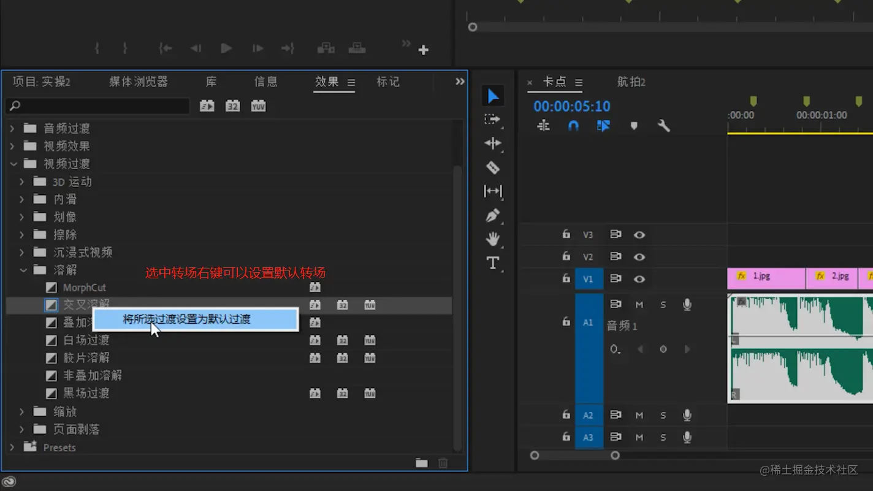
Task: Mute the A1 audio track
Action: click(639, 305)
